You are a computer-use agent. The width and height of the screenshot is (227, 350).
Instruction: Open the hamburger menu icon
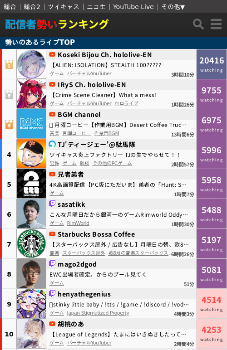216,24
